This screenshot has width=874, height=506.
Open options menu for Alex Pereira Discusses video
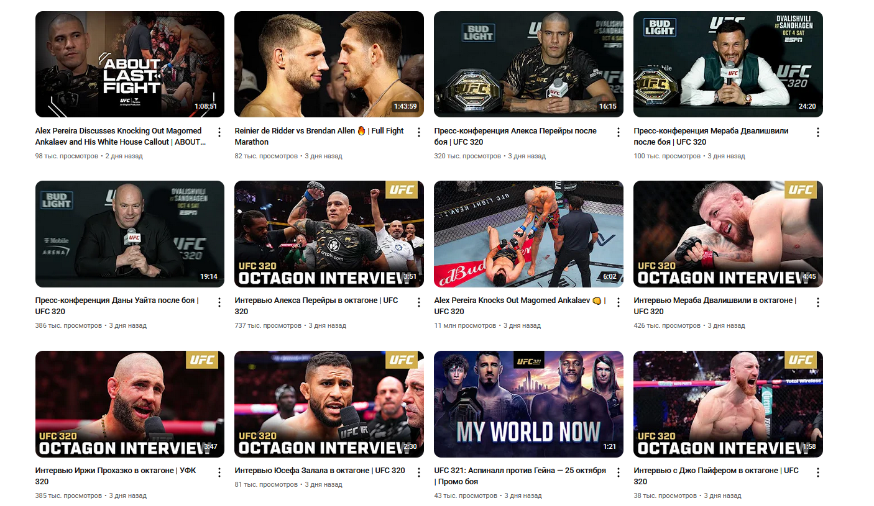pyautogui.click(x=219, y=132)
